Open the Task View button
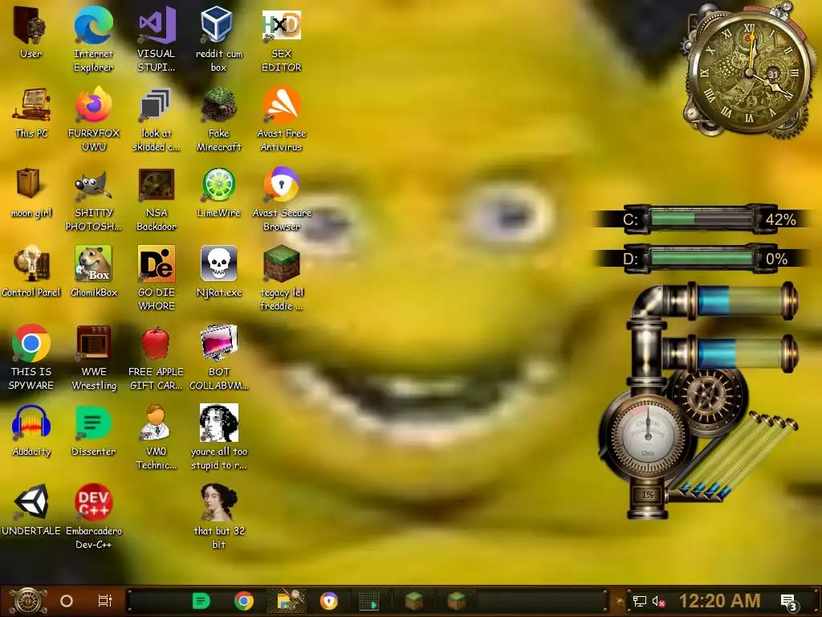The image size is (822, 617). coord(105,601)
